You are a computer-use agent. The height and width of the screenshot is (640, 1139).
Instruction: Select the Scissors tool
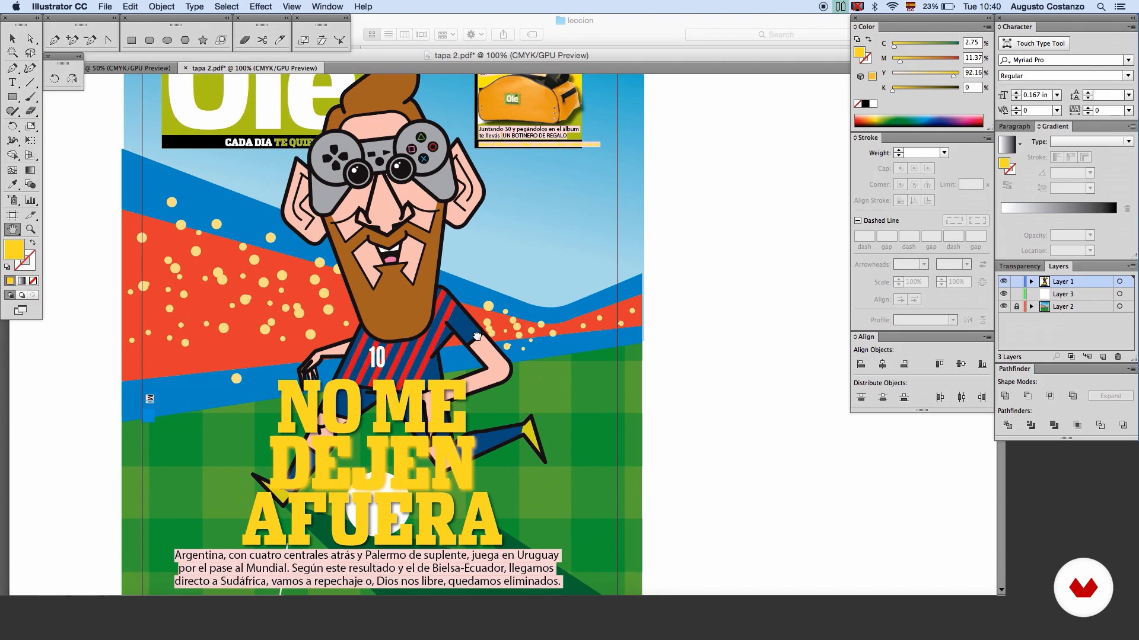(262, 40)
